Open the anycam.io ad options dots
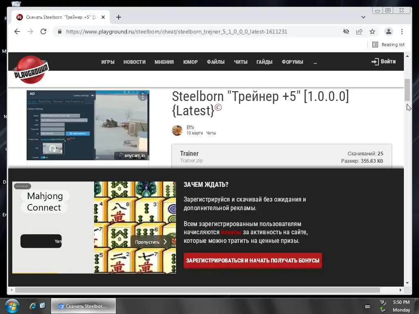The height and width of the screenshot is (314, 419). [x=143, y=96]
